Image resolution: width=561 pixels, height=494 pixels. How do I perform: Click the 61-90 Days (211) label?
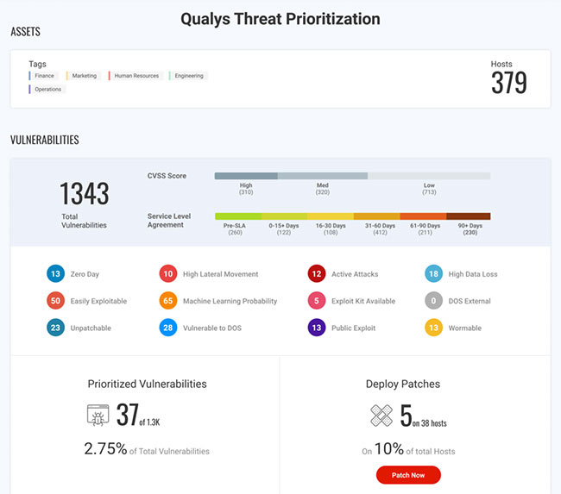pyautogui.click(x=425, y=229)
